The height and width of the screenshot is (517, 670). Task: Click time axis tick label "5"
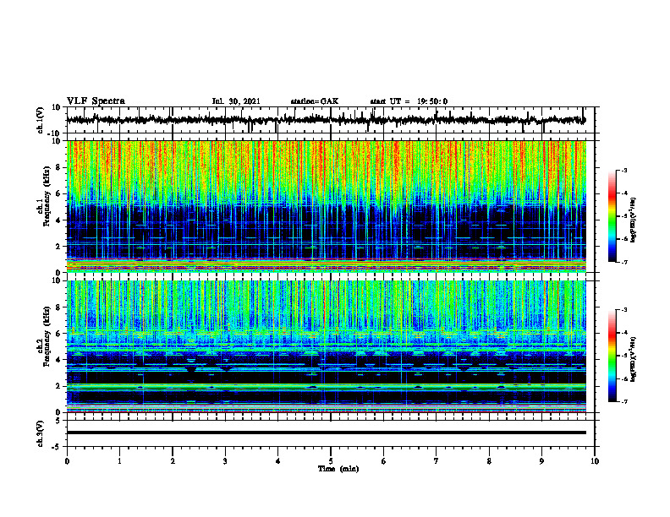331,461
